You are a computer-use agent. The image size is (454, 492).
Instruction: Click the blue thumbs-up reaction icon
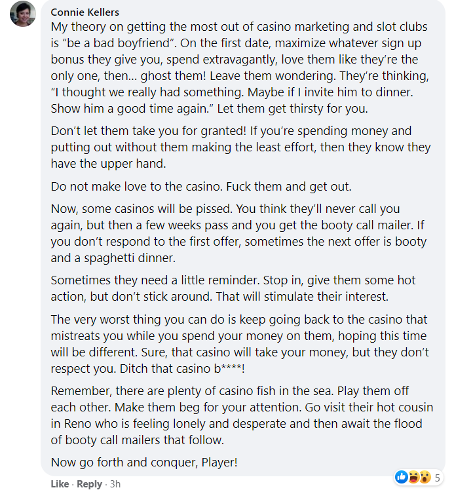(x=402, y=476)
